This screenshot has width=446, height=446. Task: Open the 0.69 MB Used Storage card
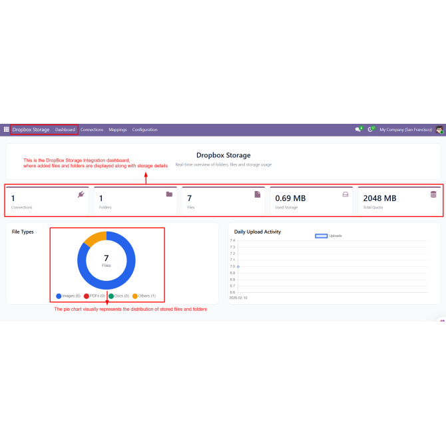(x=312, y=200)
